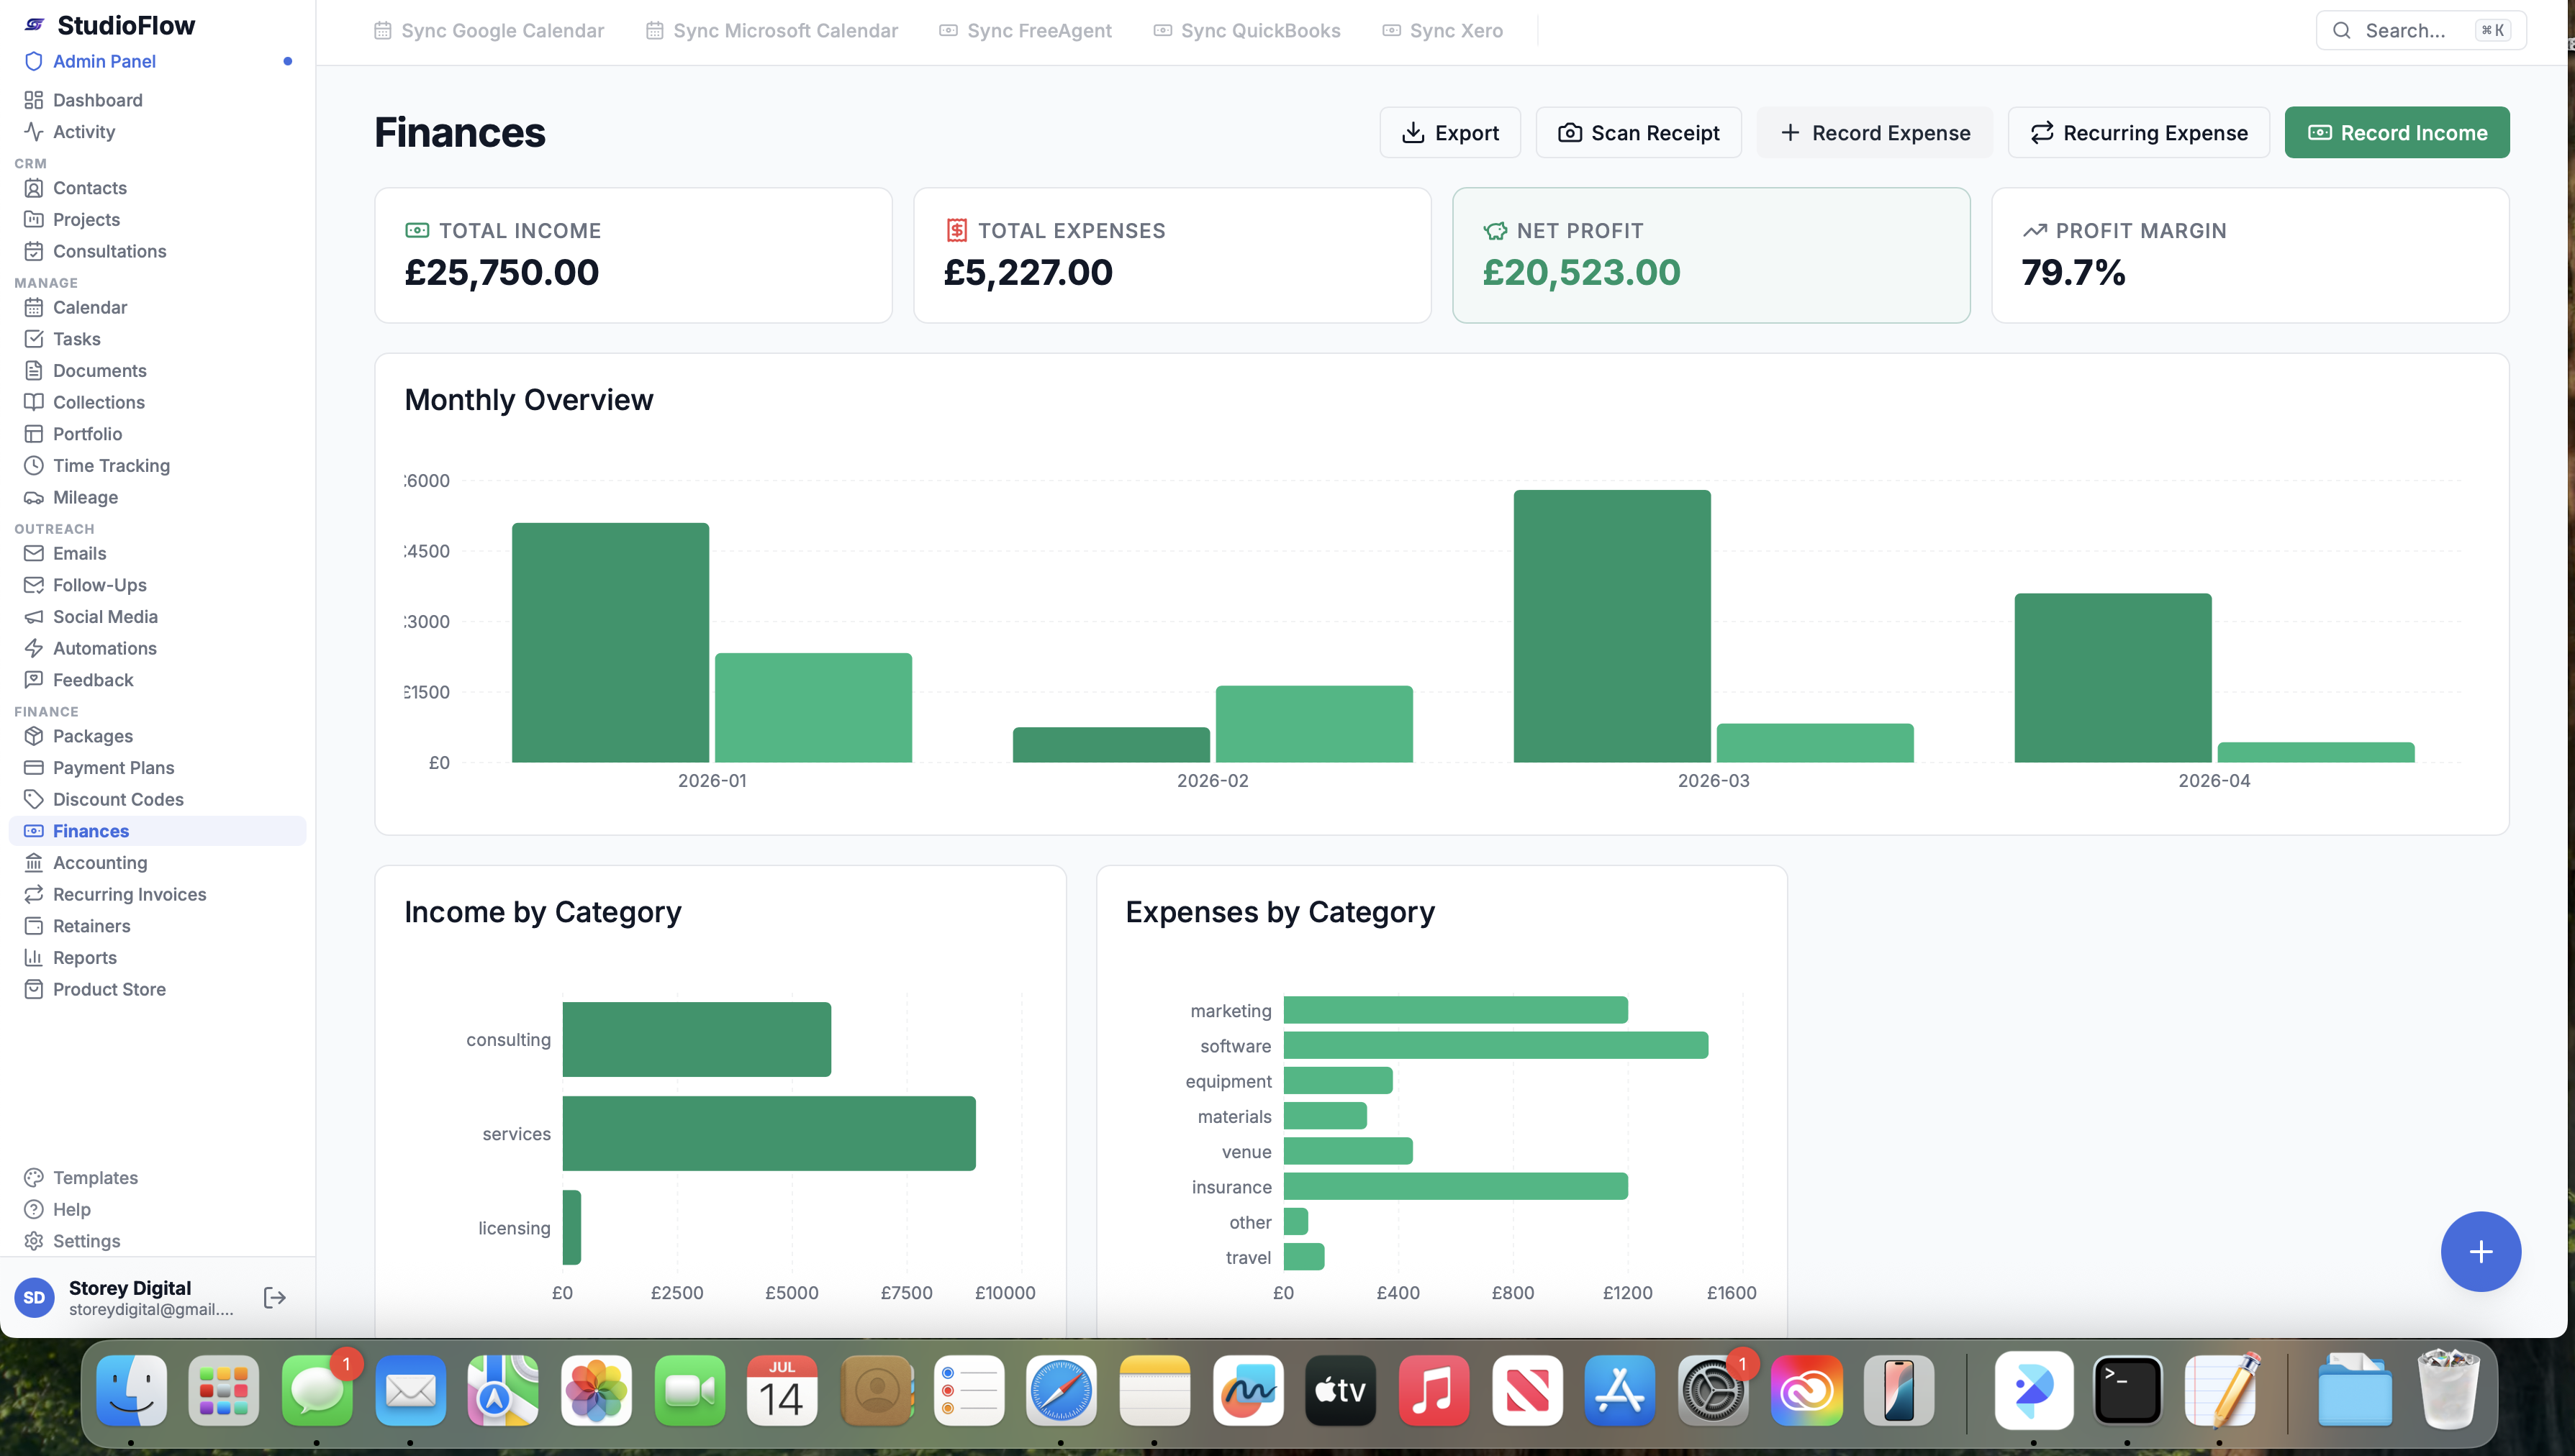Click the Payment Plans card icon
The image size is (2575, 1456).
click(x=34, y=768)
